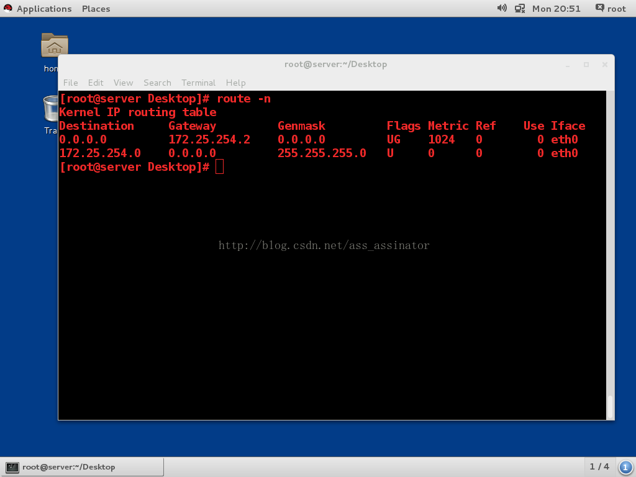The width and height of the screenshot is (636, 477).
Task: Select the Trash desktop icon
Action: tap(51, 109)
